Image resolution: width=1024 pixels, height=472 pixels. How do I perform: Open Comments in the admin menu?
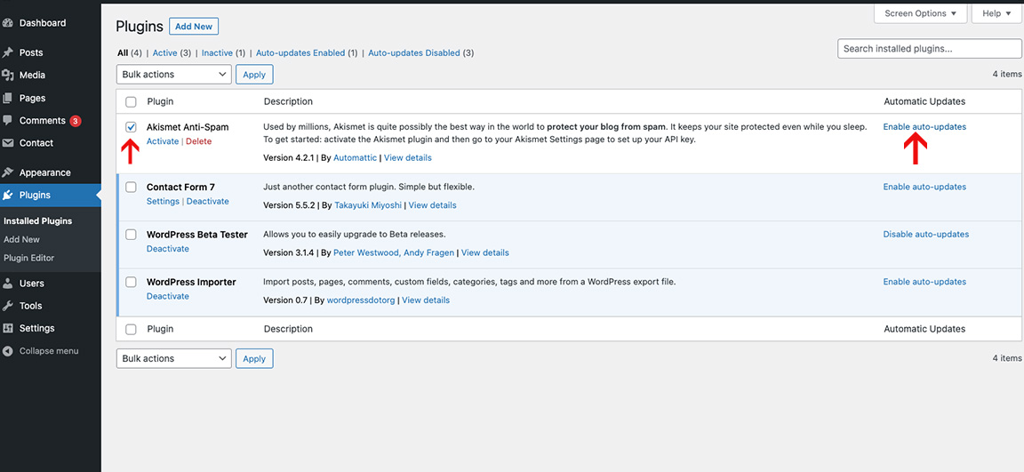coord(43,121)
